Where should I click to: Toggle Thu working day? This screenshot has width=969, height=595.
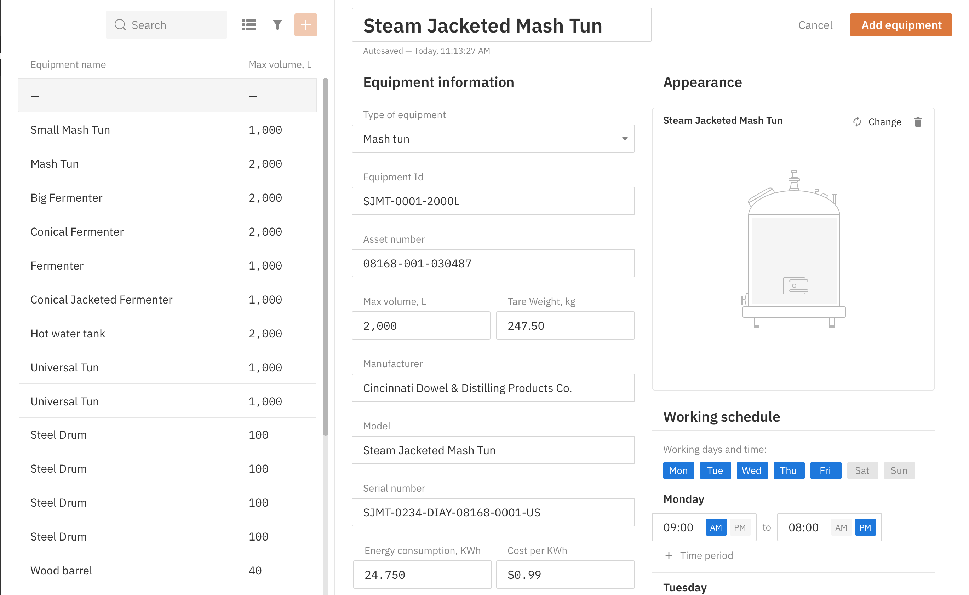click(x=789, y=470)
